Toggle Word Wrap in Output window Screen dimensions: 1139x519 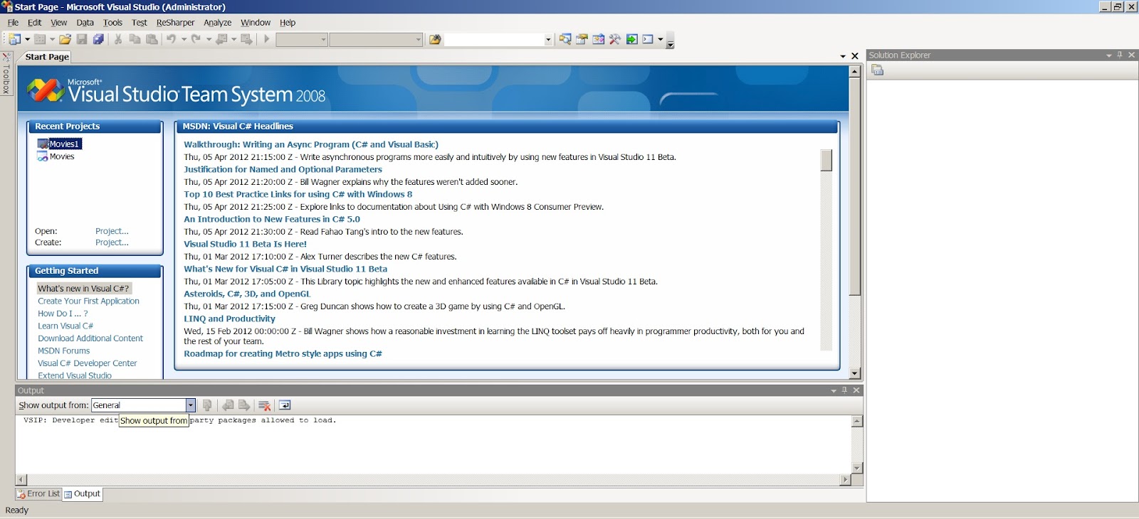click(285, 405)
